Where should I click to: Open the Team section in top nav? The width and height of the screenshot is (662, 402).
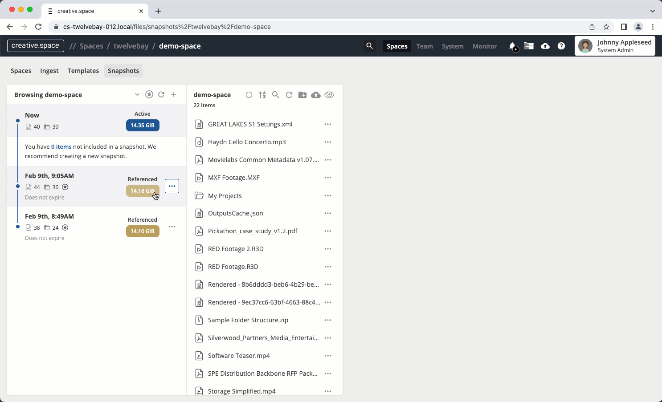(425, 46)
